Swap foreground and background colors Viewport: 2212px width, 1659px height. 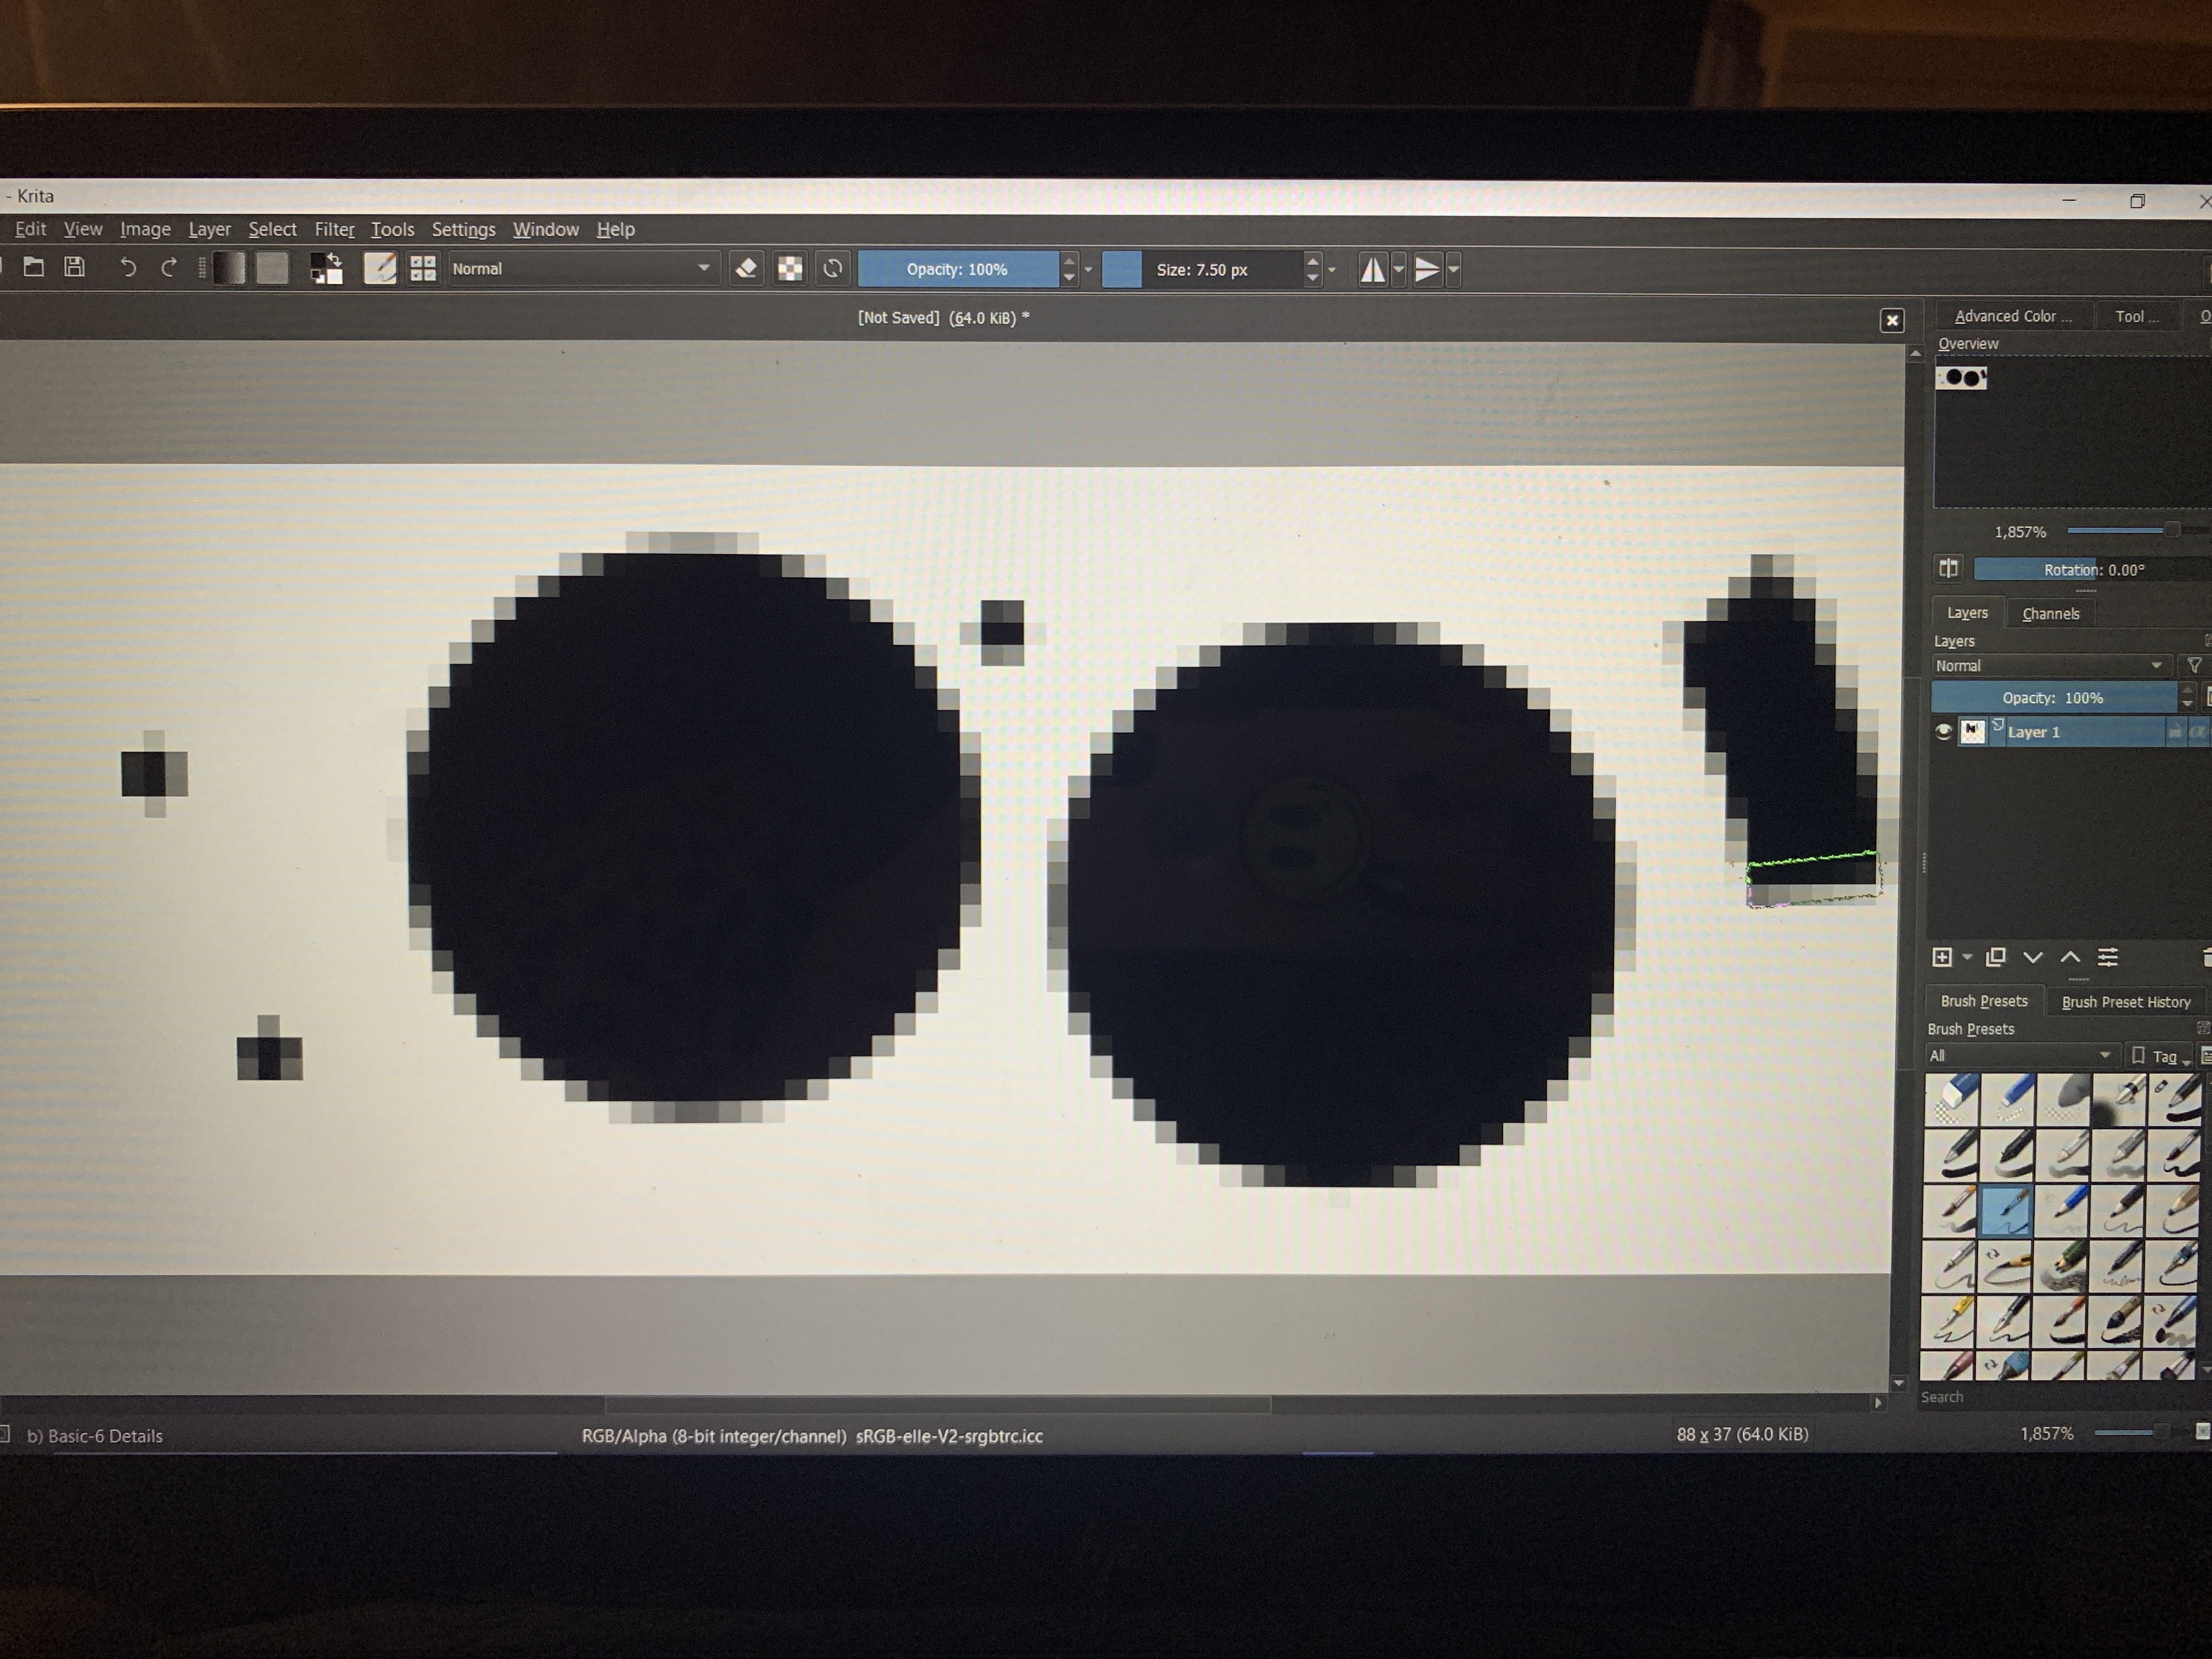click(x=336, y=259)
